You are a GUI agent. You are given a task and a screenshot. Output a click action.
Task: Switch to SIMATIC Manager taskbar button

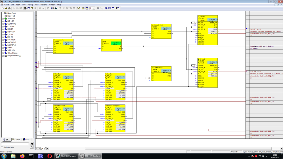(x=66, y=156)
